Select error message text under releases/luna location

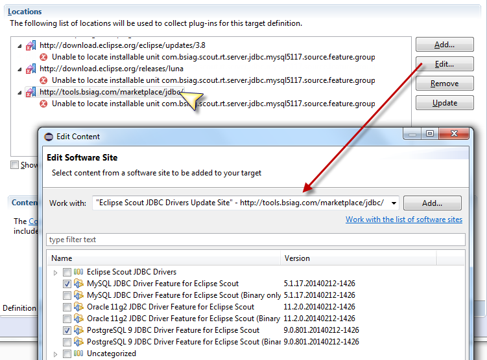[213, 80]
